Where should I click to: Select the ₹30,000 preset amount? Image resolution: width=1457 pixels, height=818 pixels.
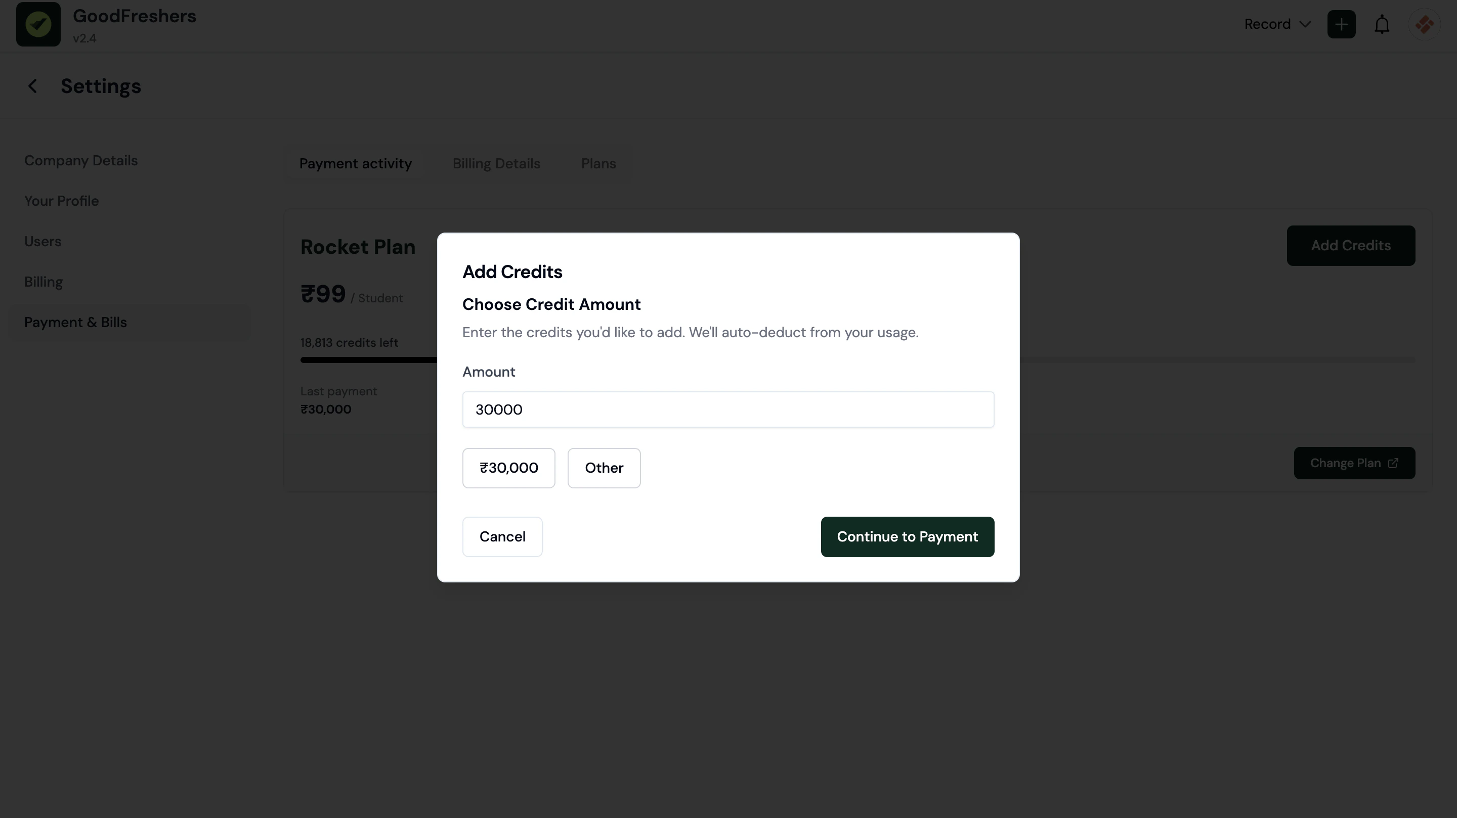coord(508,468)
